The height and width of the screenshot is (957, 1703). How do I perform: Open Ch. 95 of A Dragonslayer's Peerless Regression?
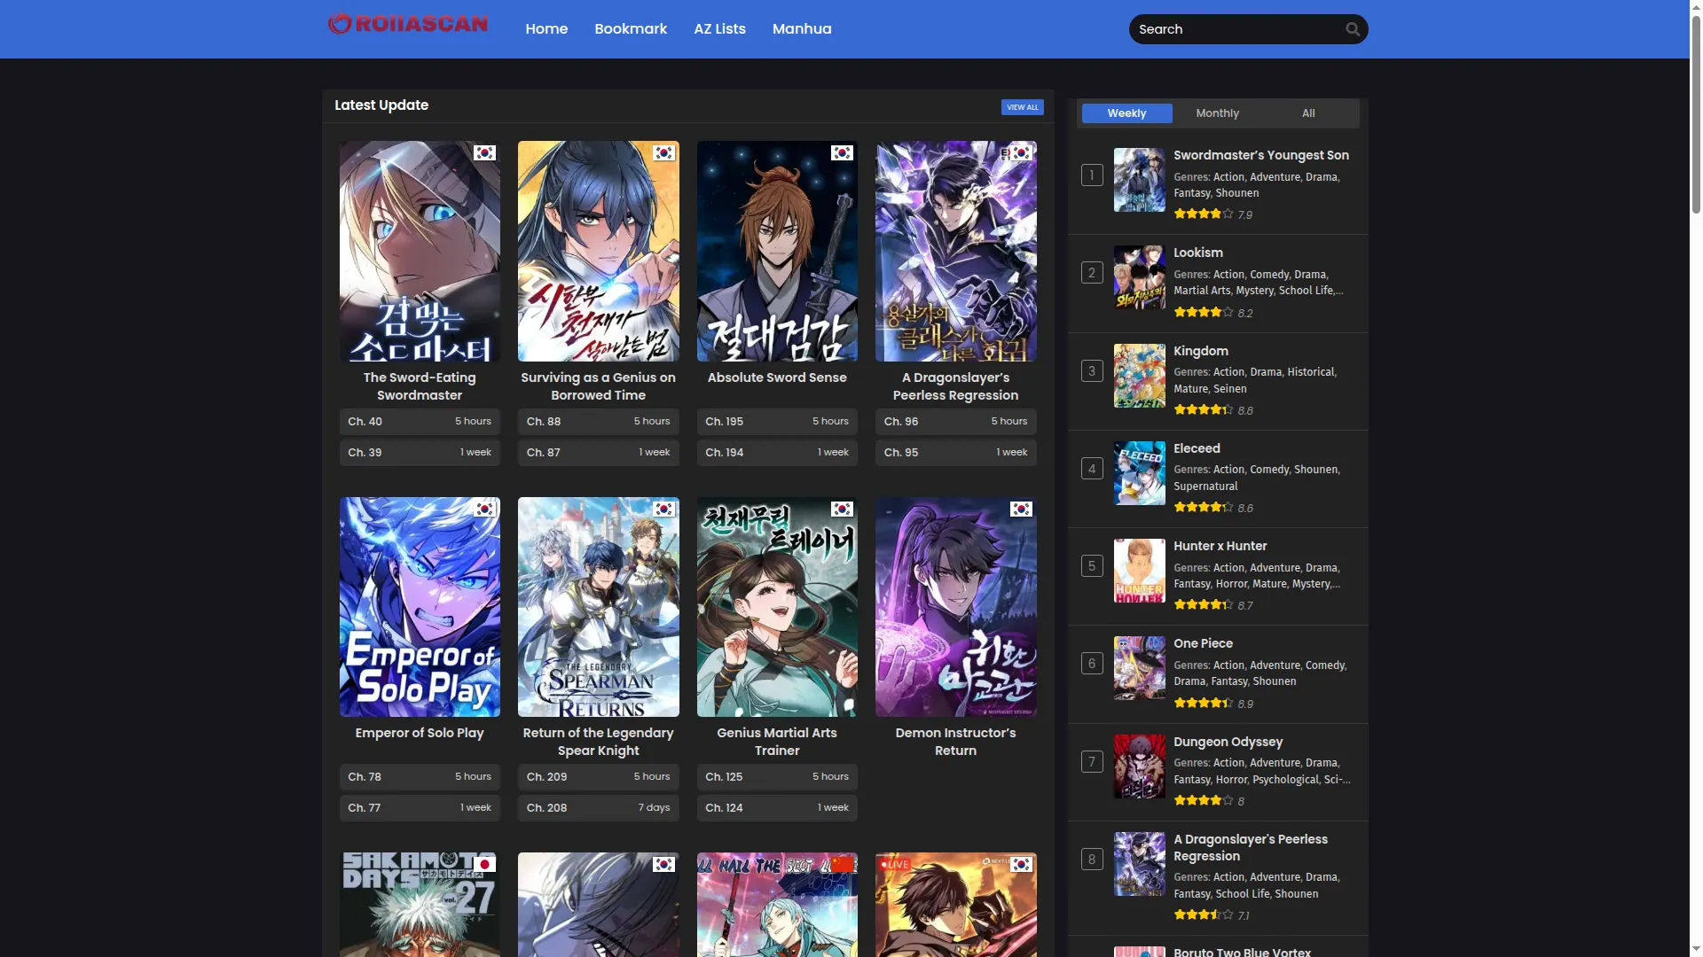coord(956,453)
